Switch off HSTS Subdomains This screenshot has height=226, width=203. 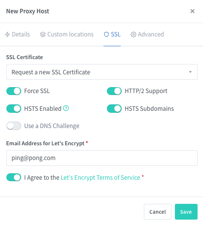[x=114, y=109]
